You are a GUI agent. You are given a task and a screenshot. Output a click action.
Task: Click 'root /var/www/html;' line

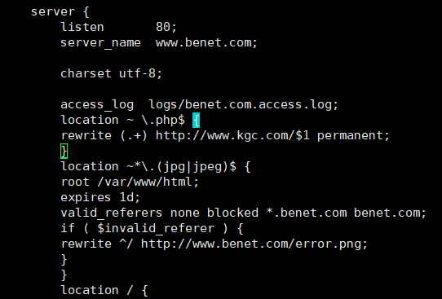point(130,182)
